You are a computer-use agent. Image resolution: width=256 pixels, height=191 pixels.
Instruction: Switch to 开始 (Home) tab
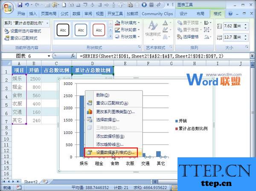click(21, 14)
